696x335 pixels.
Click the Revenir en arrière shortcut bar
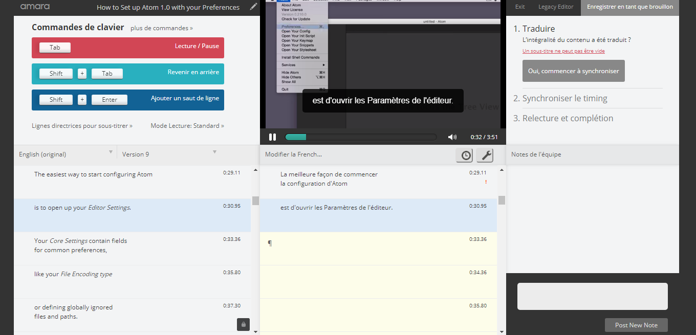click(128, 74)
